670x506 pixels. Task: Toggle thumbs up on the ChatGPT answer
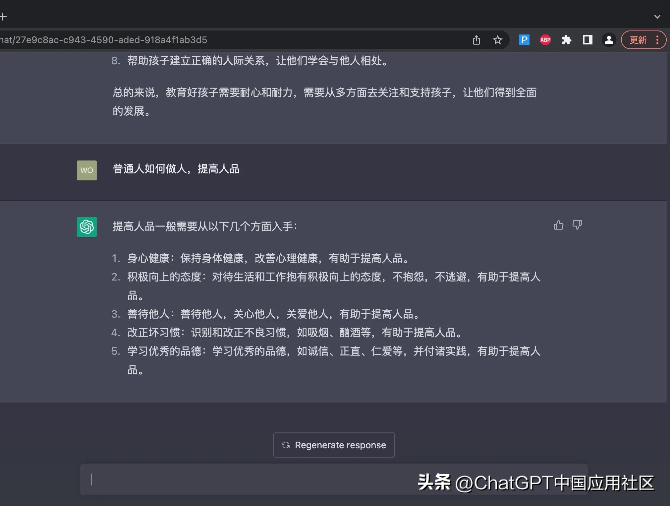[x=558, y=225]
